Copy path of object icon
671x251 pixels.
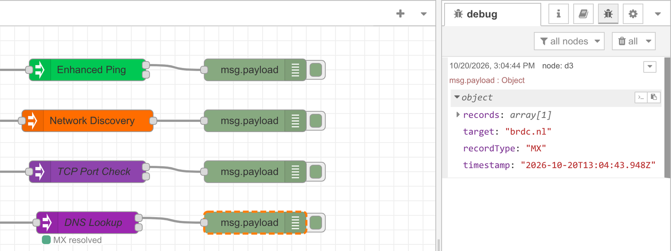tap(641, 98)
